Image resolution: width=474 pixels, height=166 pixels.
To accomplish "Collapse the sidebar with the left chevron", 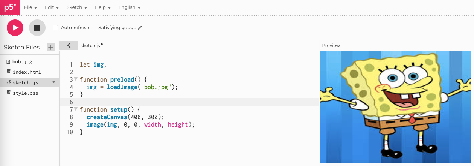I will [x=69, y=45].
